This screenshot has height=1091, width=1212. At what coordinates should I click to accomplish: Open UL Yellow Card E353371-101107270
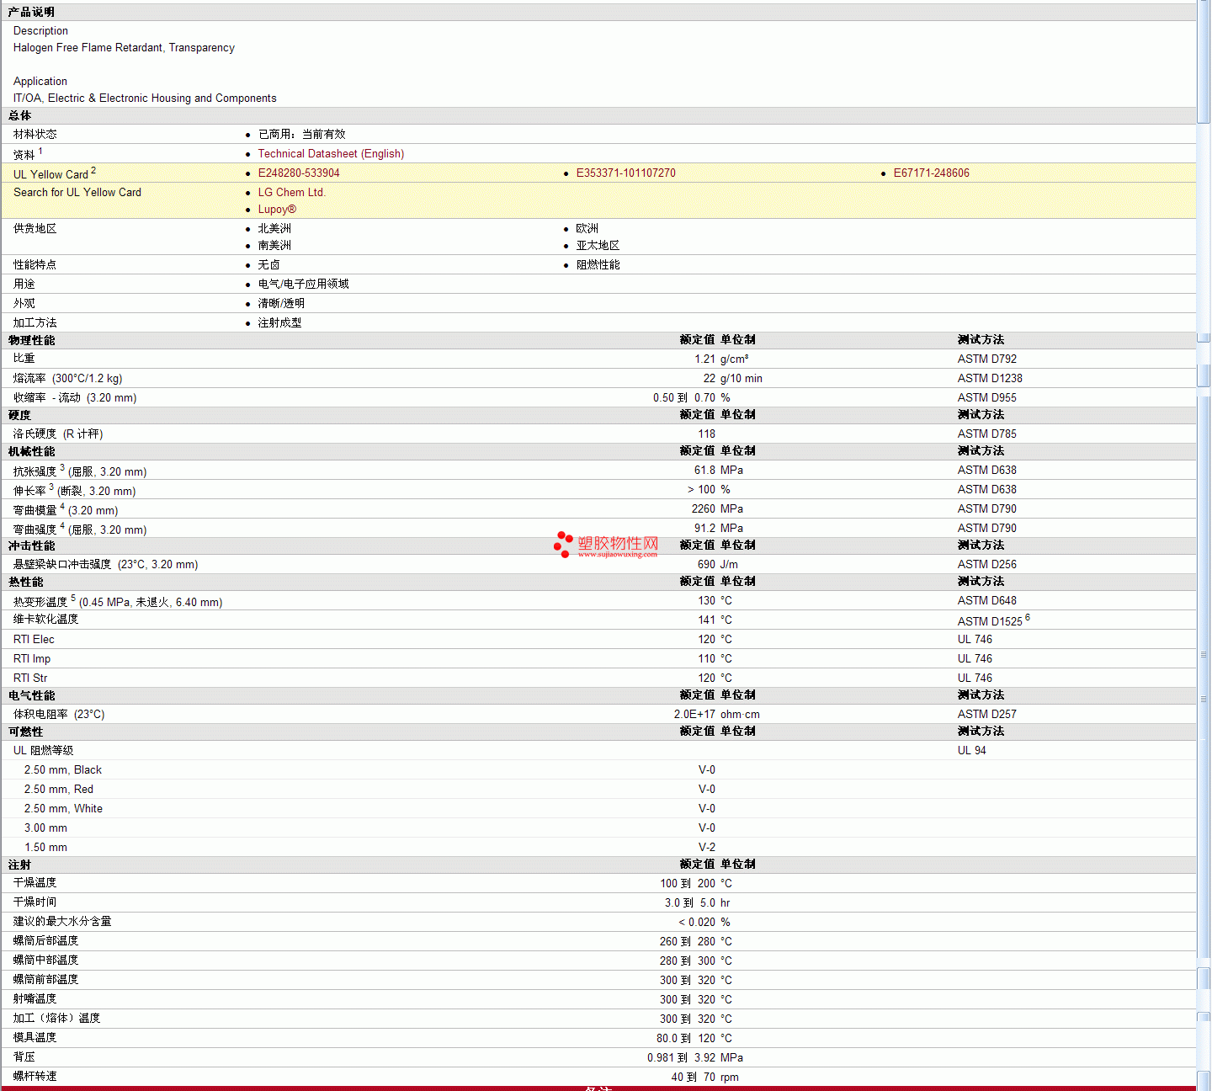click(626, 173)
